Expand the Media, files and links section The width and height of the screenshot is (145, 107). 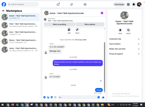[124, 49]
